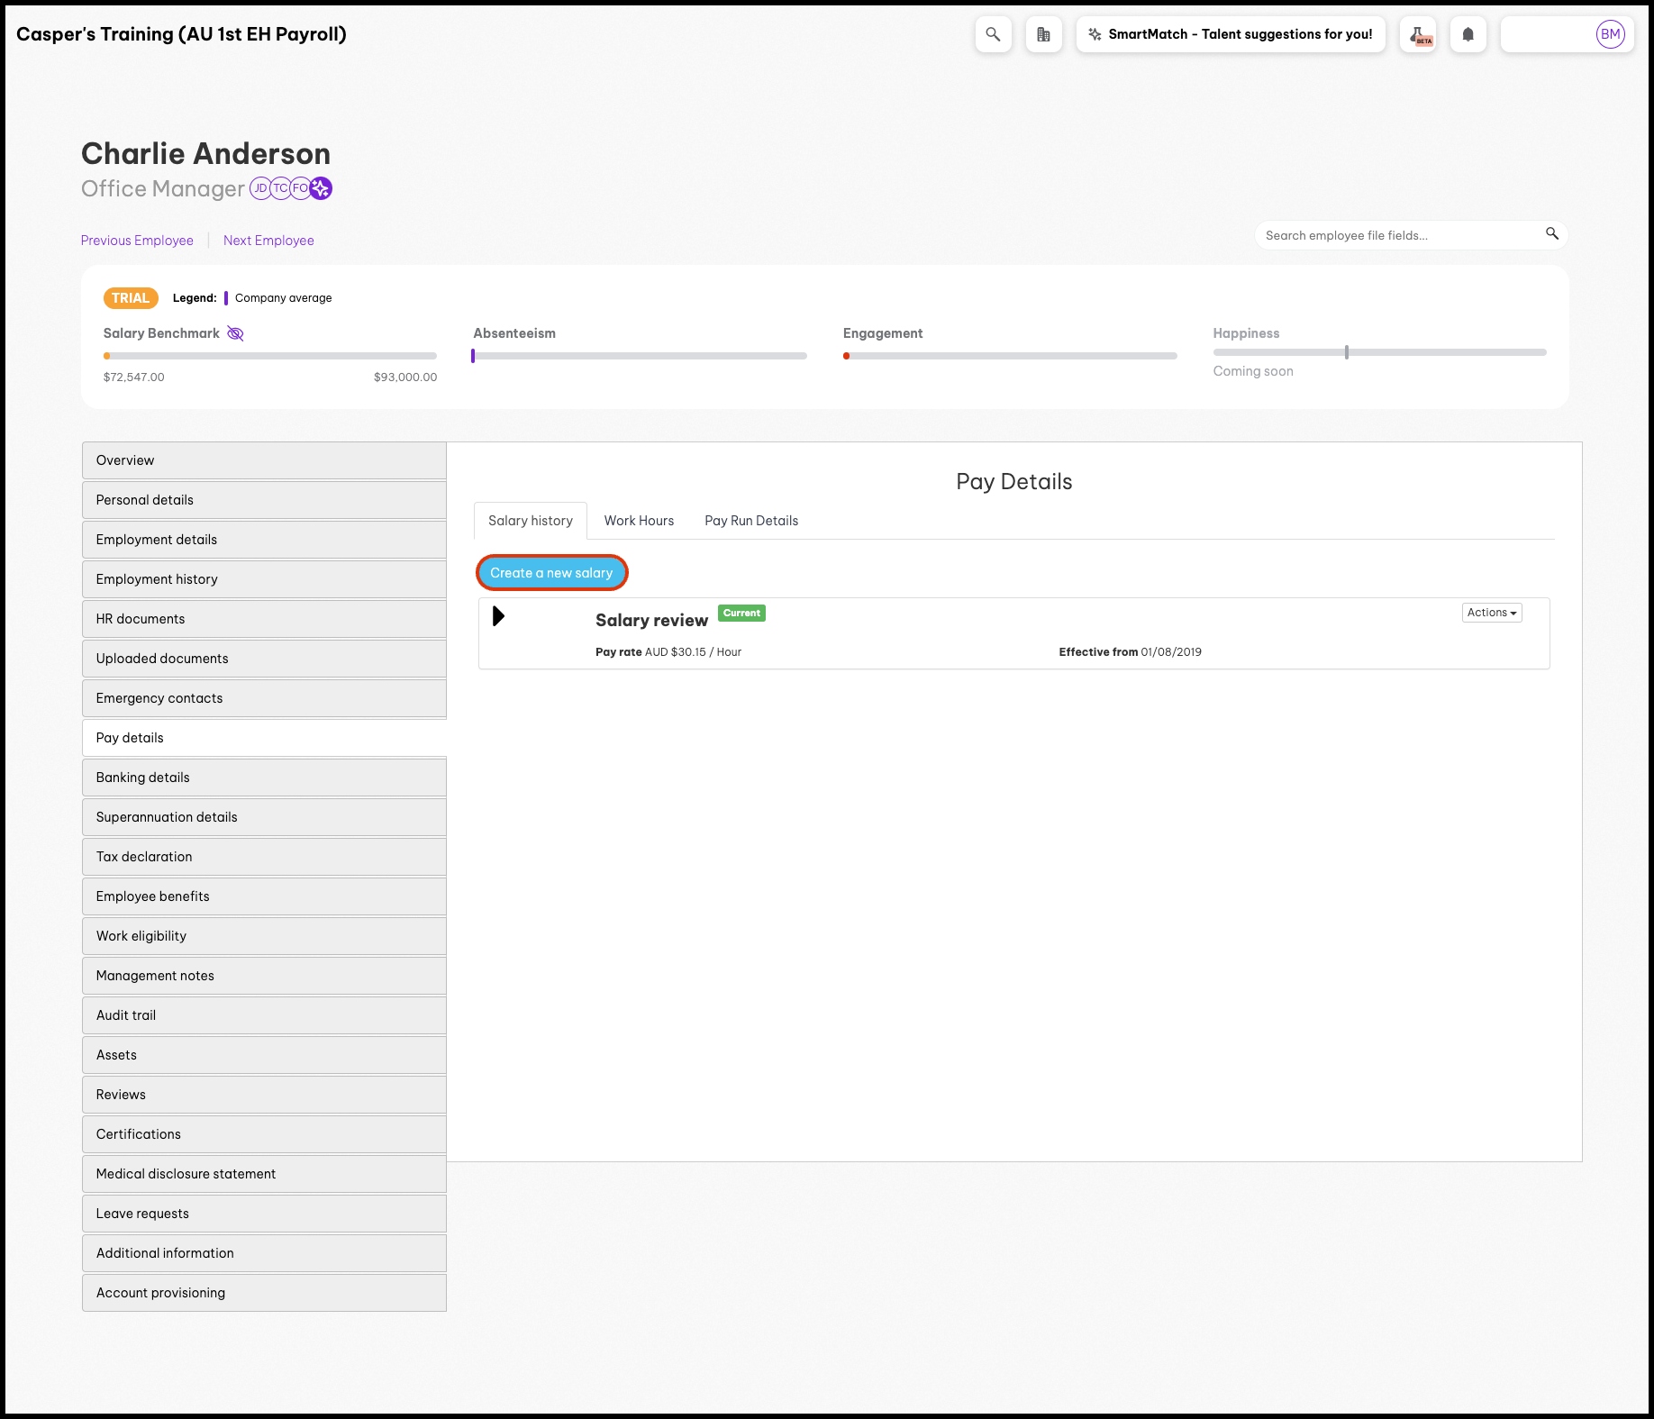This screenshot has height=1419, width=1654.
Task: Open SmartMatch talent suggestions button
Action: click(x=1231, y=34)
